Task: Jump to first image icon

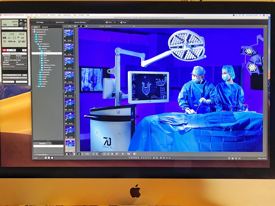Action: 161,158
